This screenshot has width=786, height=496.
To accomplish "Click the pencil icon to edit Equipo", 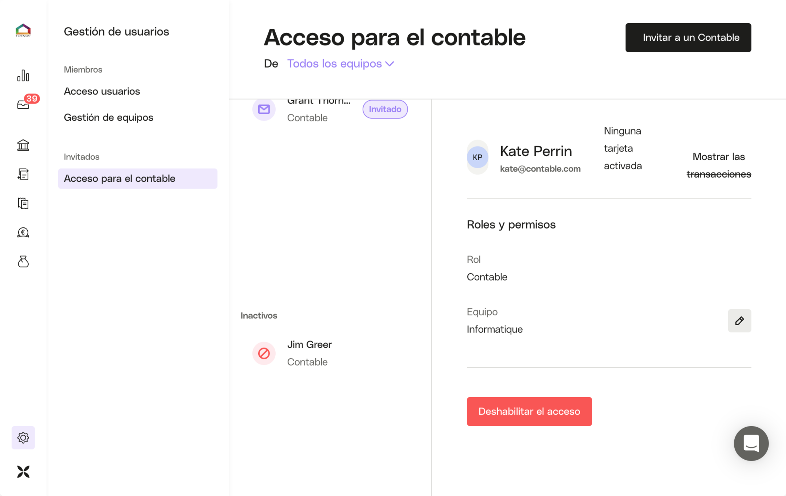I will click(739, 320).
